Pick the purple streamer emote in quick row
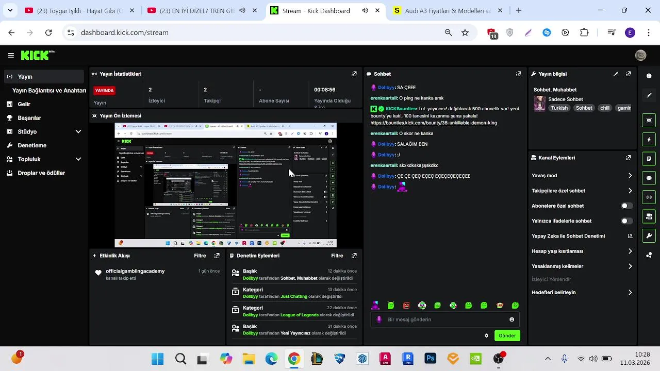This screenshot has width=660, height=371. pos(375,306)
